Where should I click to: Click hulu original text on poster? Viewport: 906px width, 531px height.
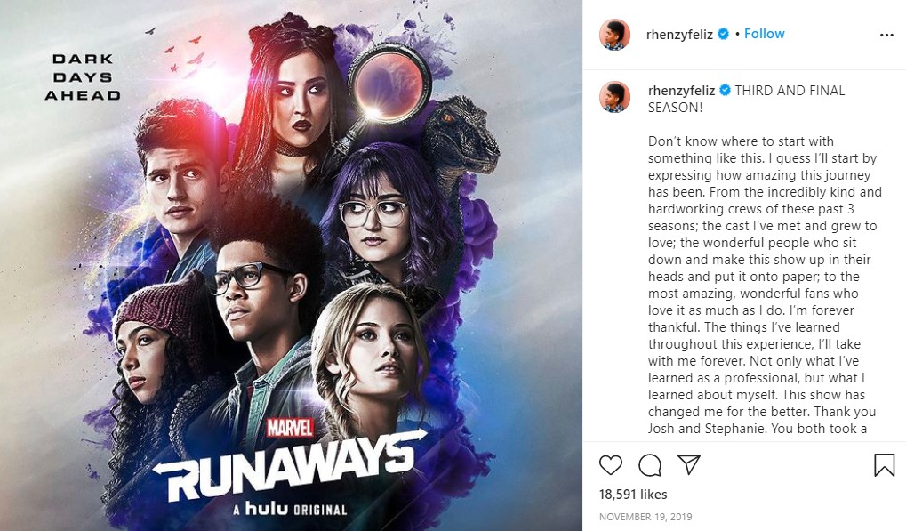[290, 509]
